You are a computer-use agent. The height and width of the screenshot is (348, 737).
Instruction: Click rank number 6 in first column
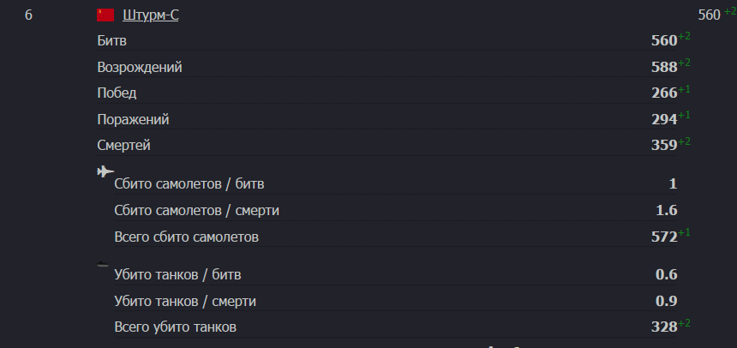(28, 15)
